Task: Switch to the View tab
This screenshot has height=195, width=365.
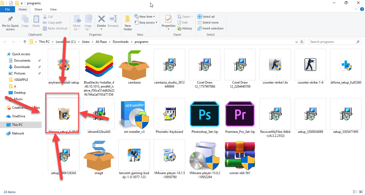Action: point(53,9)
